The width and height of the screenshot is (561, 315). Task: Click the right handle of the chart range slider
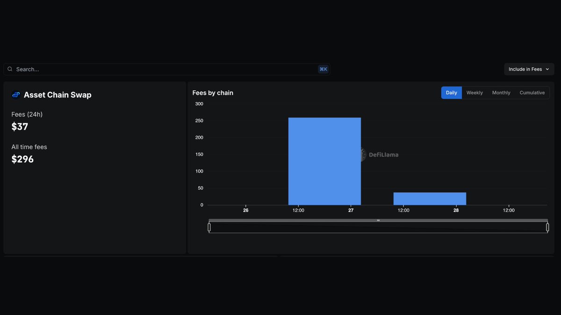pyautogui.click(x=547, y=227)
